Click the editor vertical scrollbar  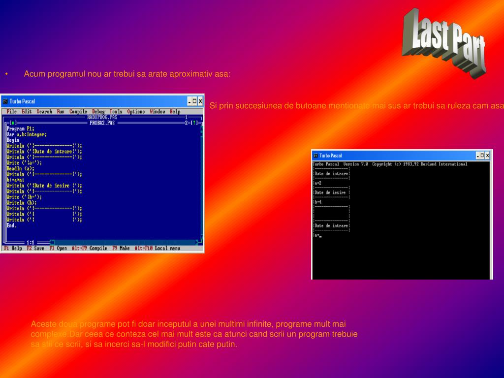click(202, 183)
